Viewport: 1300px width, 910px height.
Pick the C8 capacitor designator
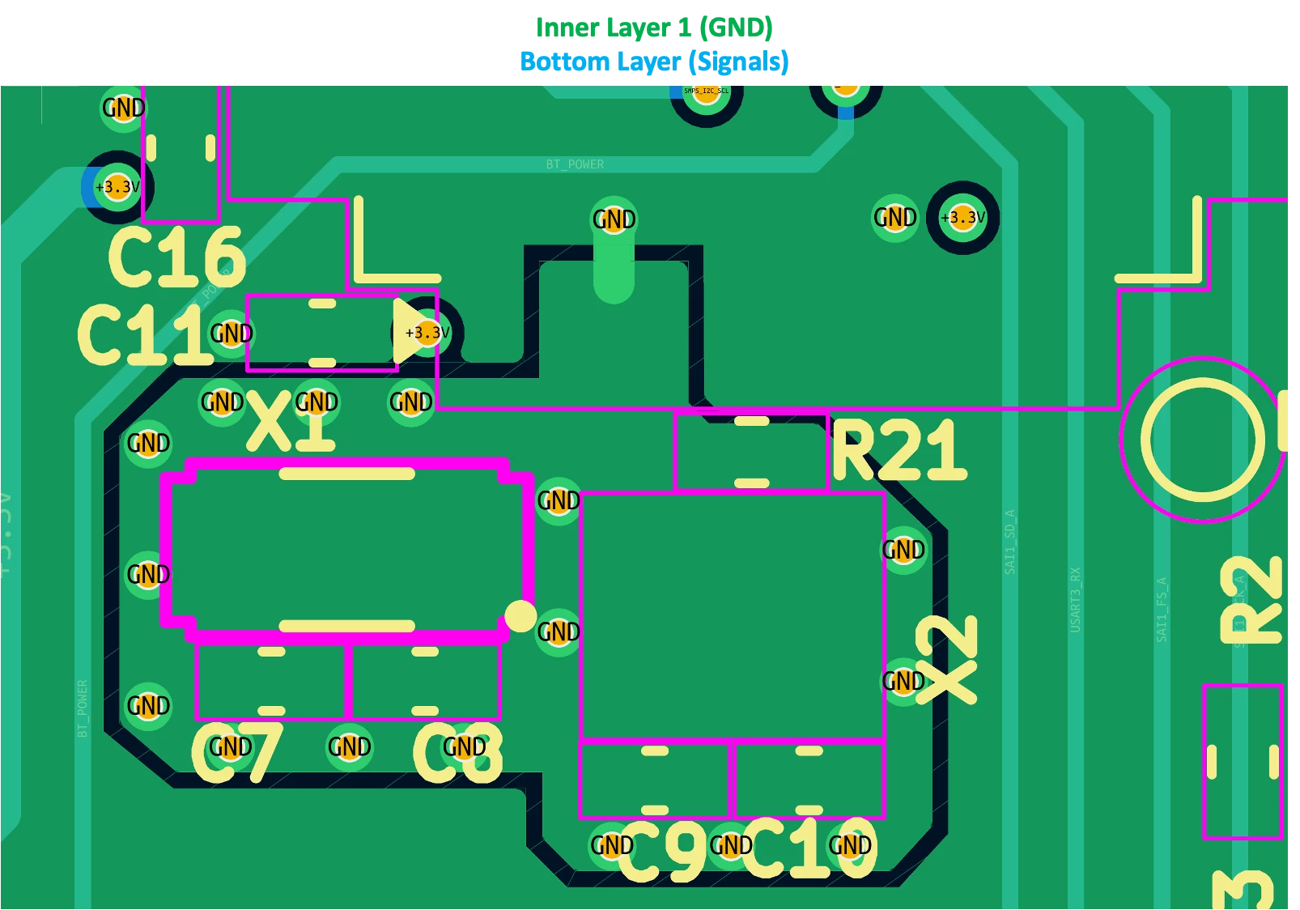pyautogui.click(x=458, y=753)
